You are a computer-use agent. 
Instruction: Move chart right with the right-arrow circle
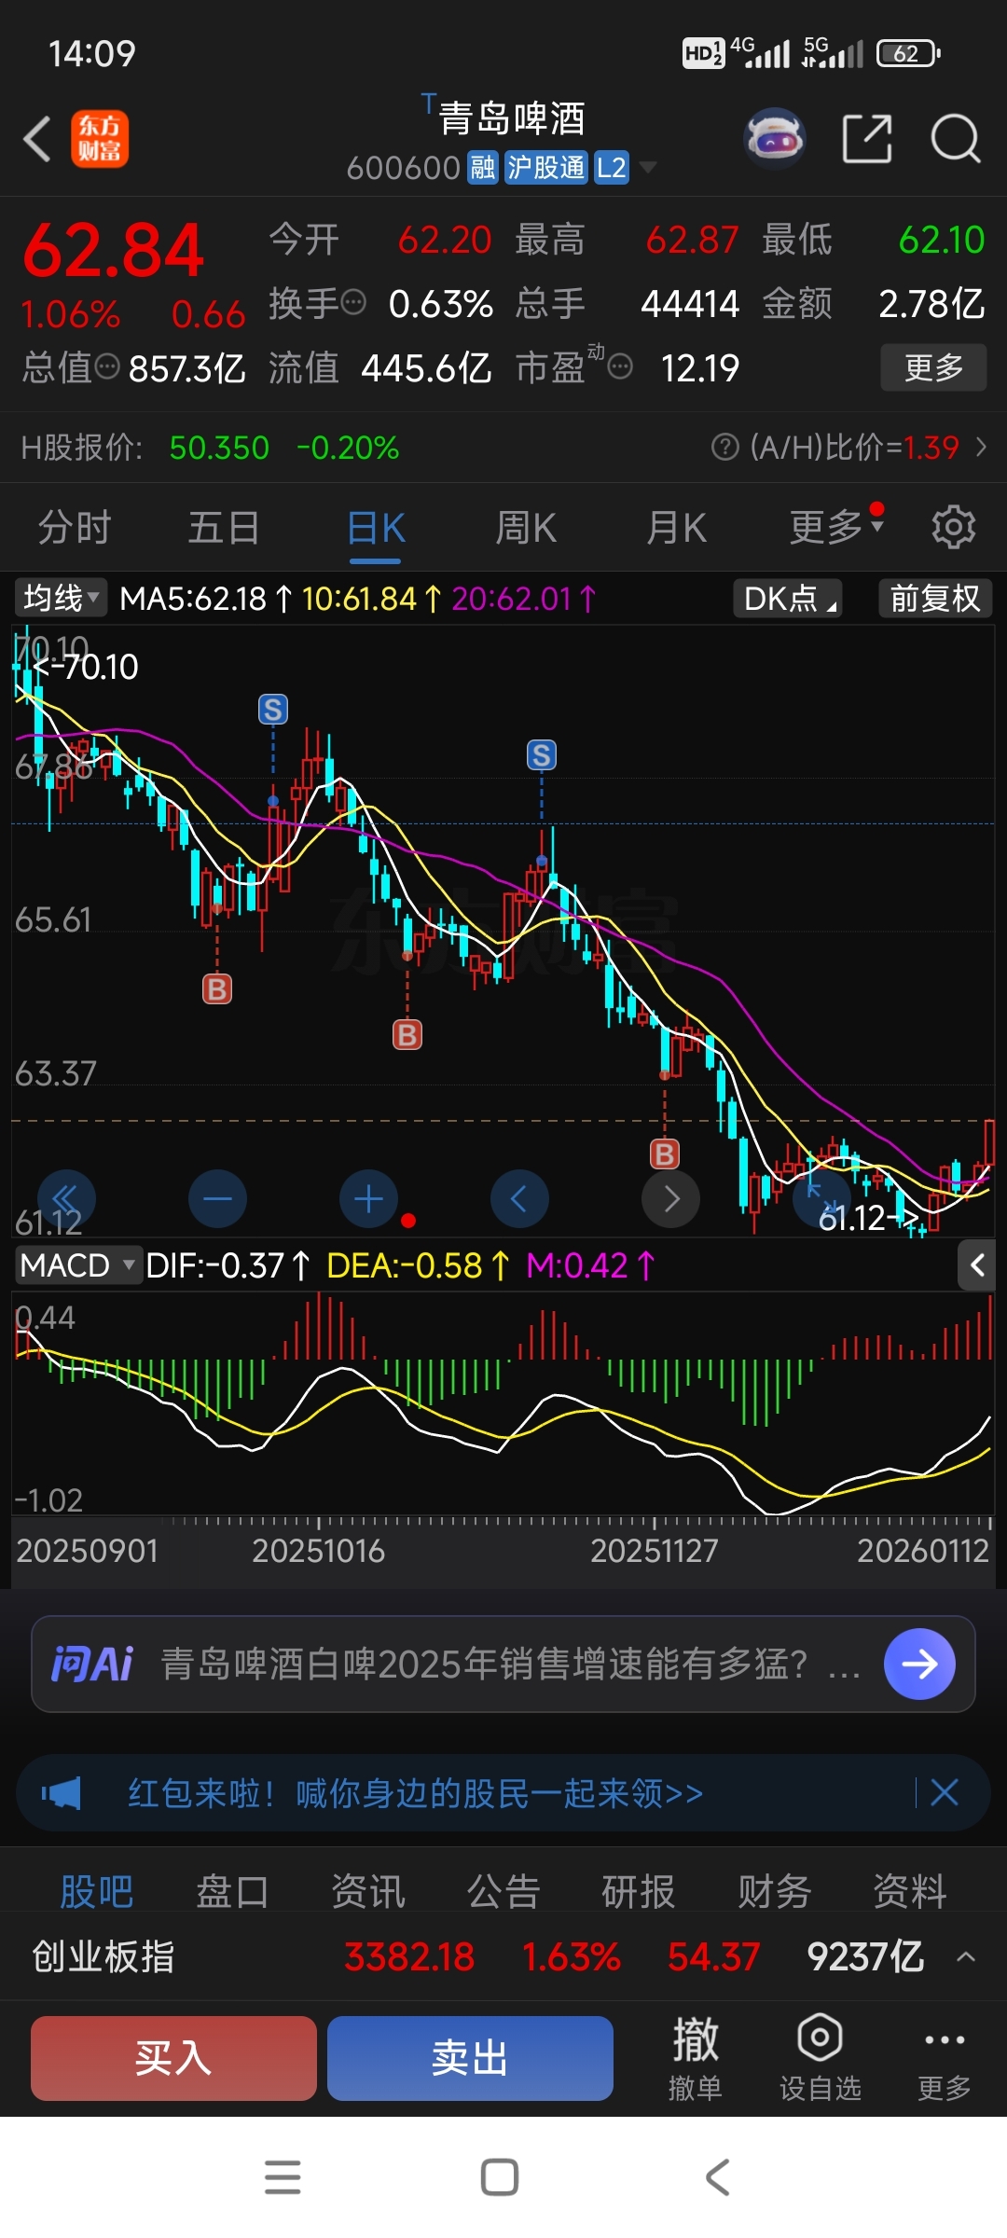coord(670,1198)
